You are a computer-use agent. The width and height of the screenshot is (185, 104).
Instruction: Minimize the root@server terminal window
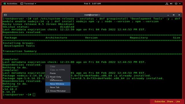[x=168, y=15]
